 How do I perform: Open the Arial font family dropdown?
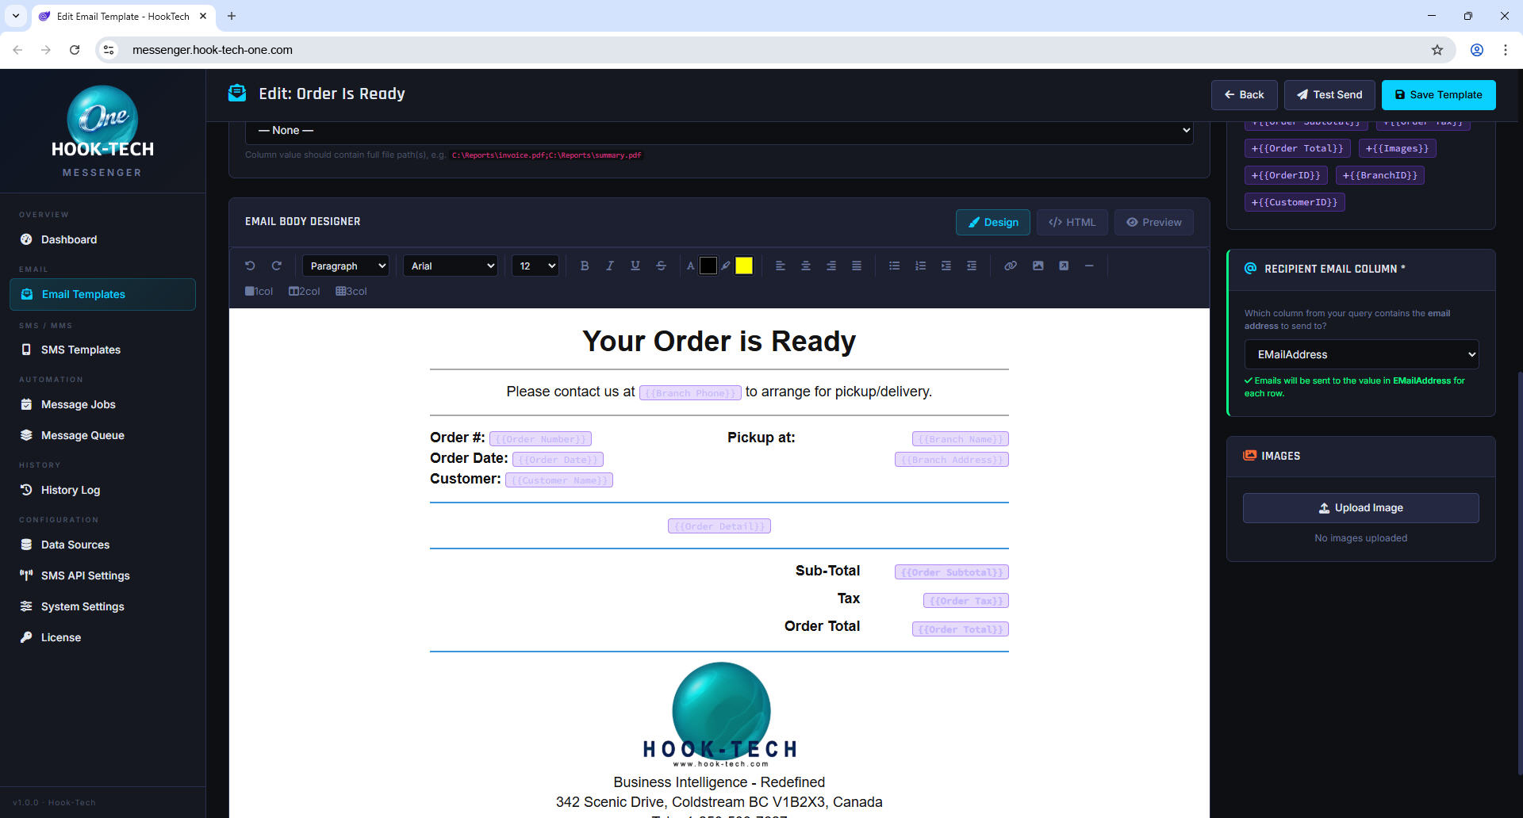click(x=450, y=266)
